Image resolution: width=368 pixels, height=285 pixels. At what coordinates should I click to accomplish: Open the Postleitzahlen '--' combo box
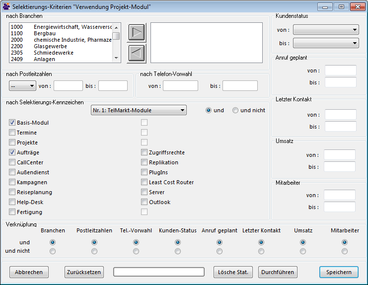pos(22,86)
